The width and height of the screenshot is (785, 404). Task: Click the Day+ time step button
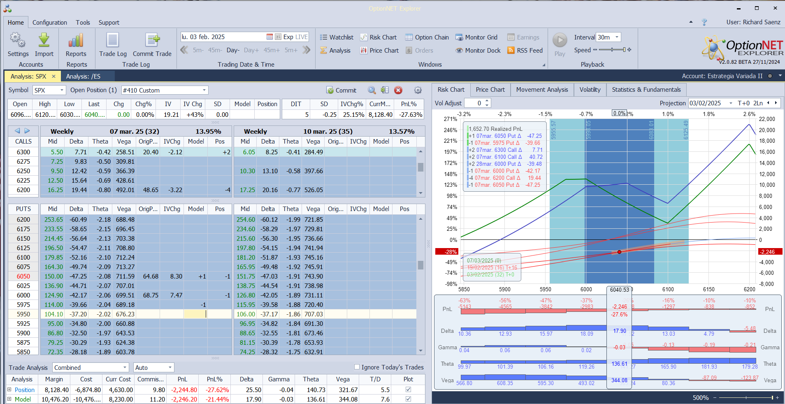click(251, 50)
